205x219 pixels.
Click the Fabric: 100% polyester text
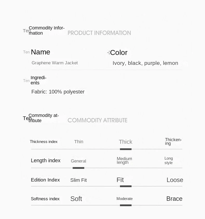[58, 92]
